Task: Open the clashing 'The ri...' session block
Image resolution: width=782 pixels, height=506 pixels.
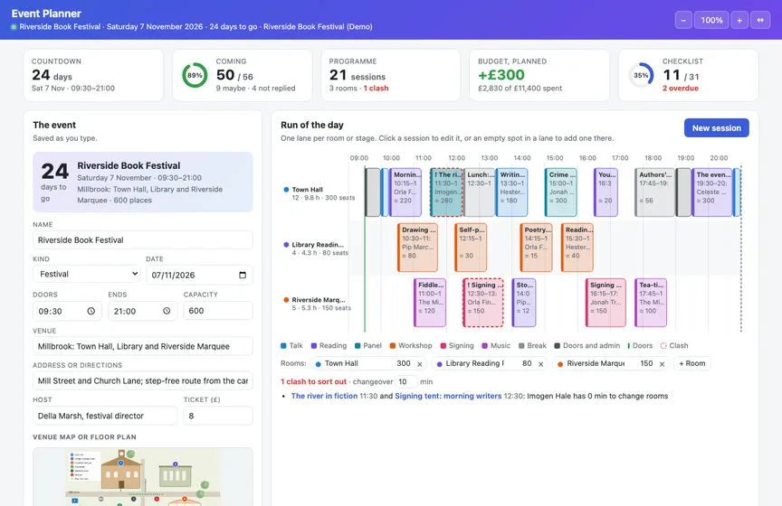Action: click(x=446, y=192)
